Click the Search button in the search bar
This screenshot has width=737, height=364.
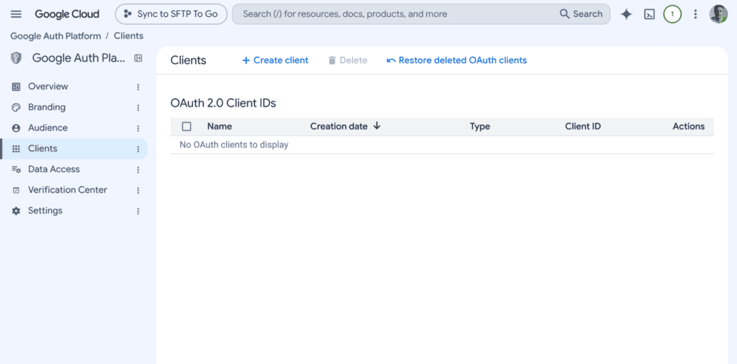(581, 14)
